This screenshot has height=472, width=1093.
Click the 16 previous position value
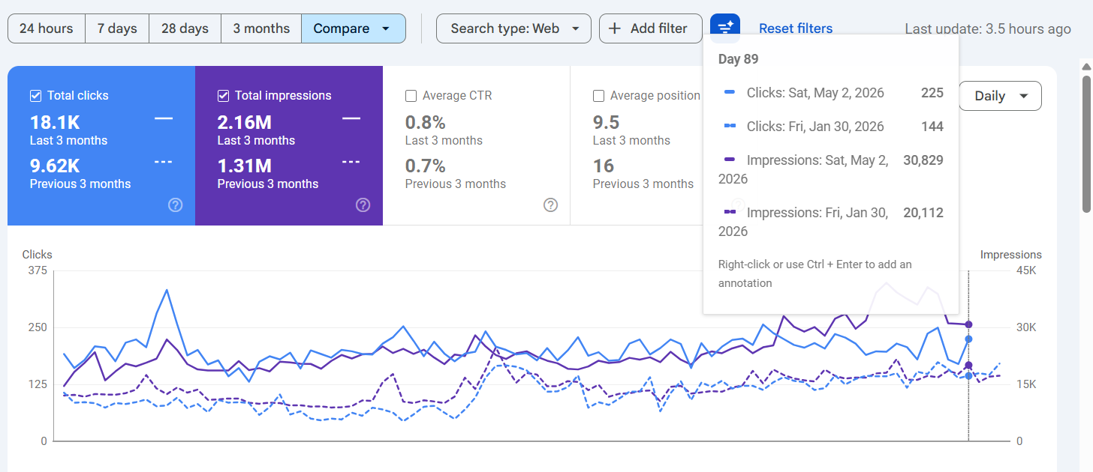pyautogui.click(x=604, y=166)
